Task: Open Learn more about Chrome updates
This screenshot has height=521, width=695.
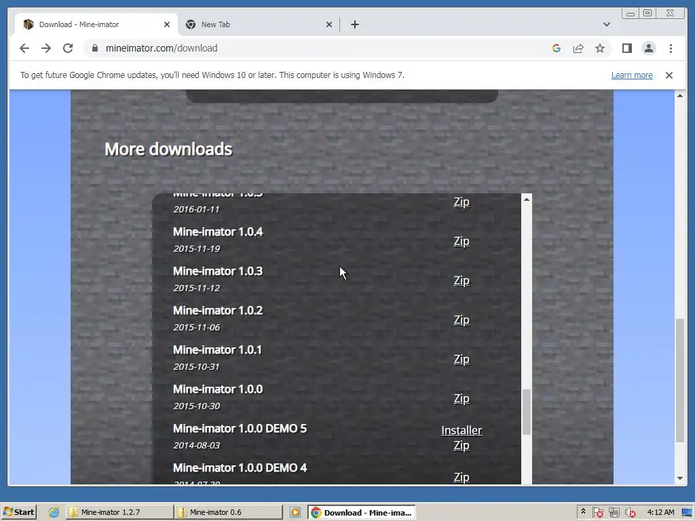Action: 632,75
